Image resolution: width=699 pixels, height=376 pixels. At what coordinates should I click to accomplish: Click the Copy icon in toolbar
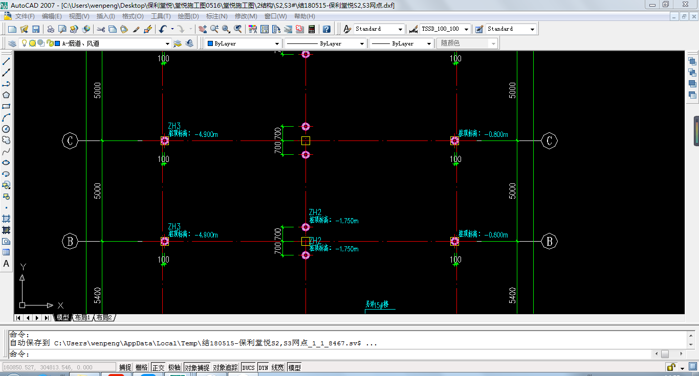[113, 29]
